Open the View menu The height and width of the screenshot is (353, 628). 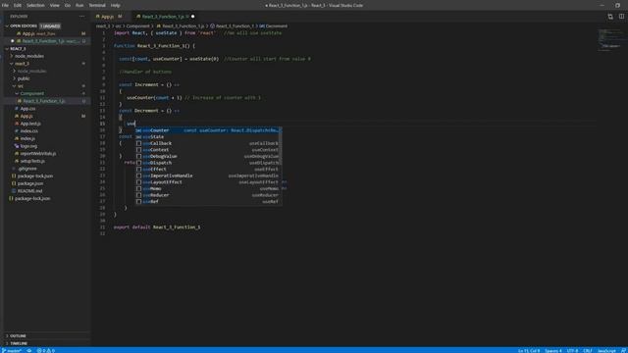click(55, 5)
